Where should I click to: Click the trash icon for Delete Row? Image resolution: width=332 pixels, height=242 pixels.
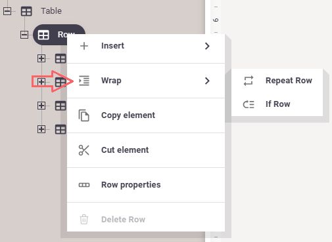coord(84,219)
